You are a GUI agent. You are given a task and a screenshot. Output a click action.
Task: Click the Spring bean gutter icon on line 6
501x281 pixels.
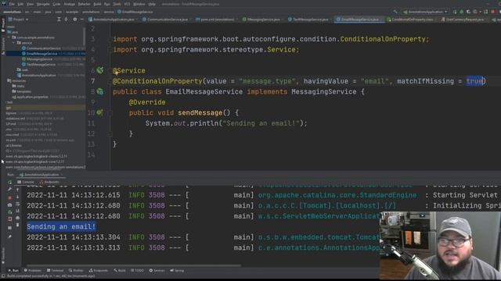[100, 70]
